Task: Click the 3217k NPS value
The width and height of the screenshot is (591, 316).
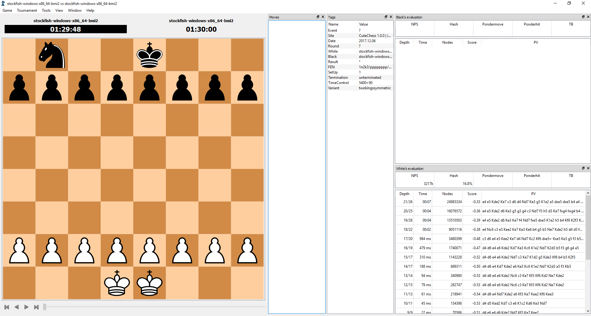Action: point(428,184)
